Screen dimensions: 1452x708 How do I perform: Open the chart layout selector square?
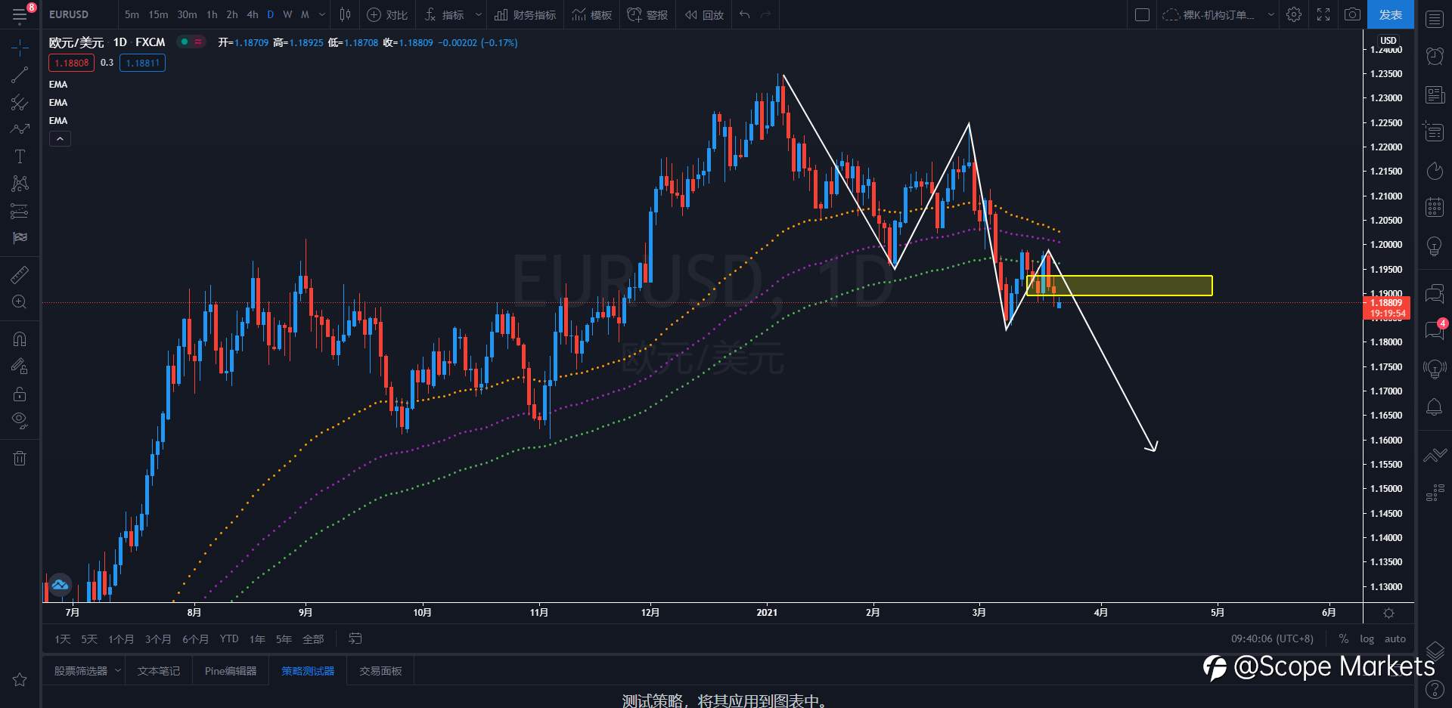click(x=1143, y=14)
